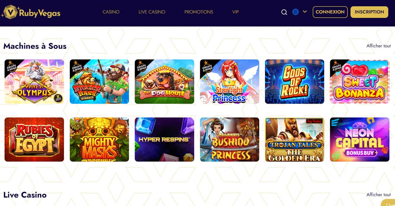The width and height of the screenshot is (395, 206).
Task: Open the Neon Capital Bonus Buy game
Action: 360,139
